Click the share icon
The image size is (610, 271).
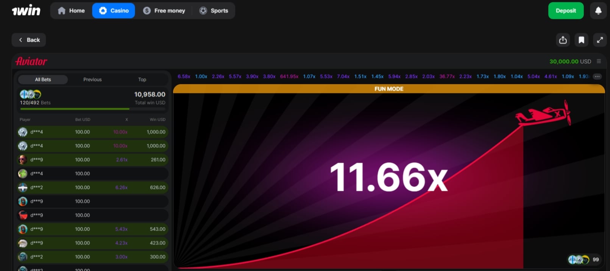tap(563, 40)
